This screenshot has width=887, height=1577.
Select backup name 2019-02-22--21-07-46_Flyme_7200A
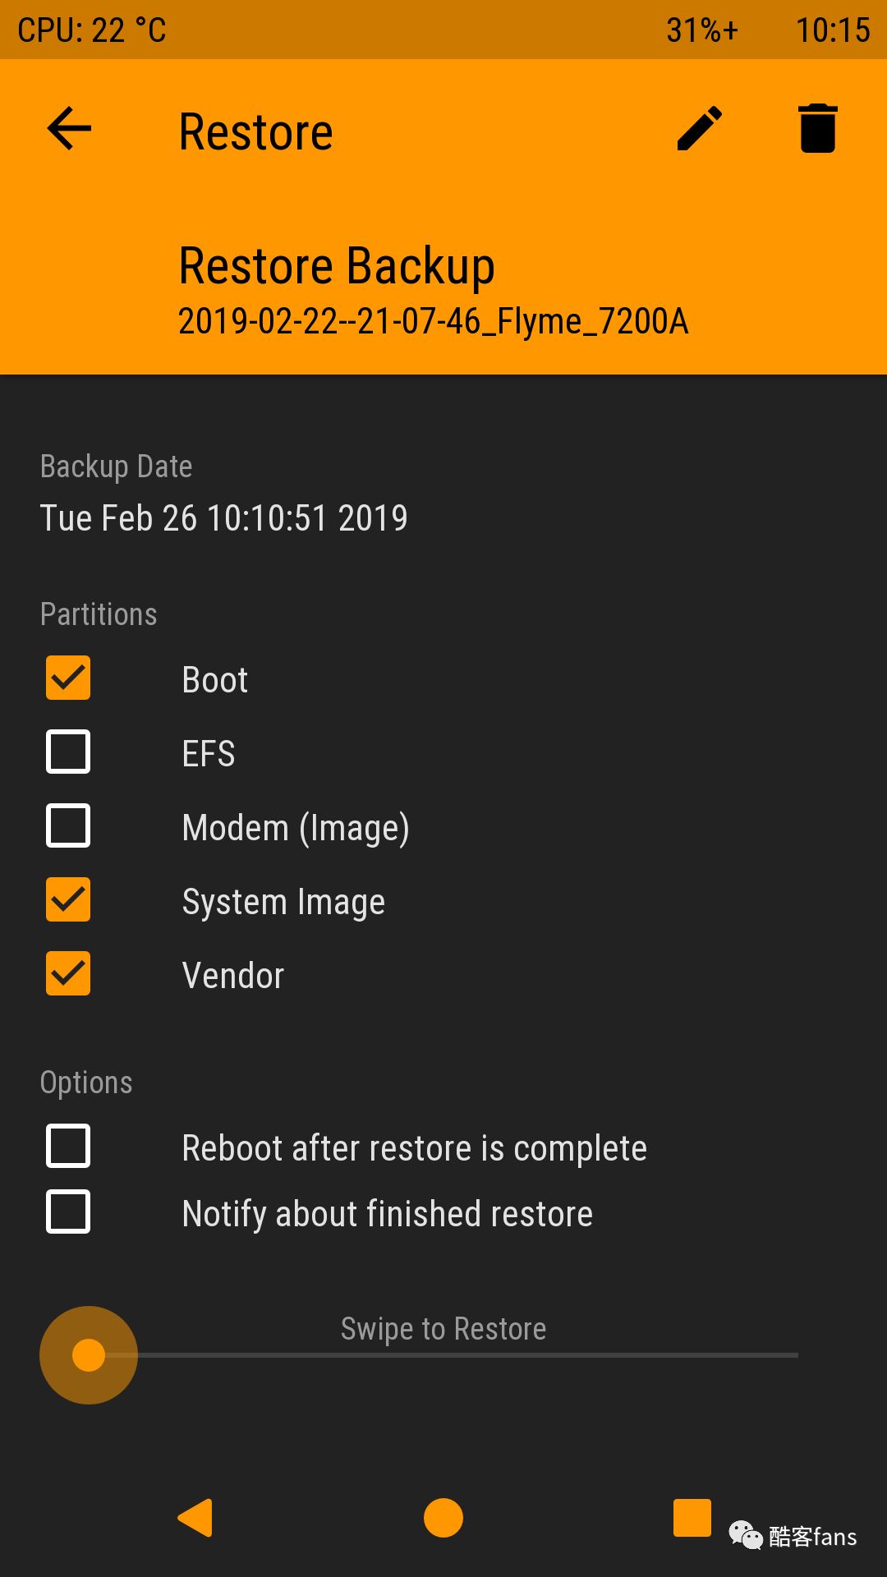[433, 321]
